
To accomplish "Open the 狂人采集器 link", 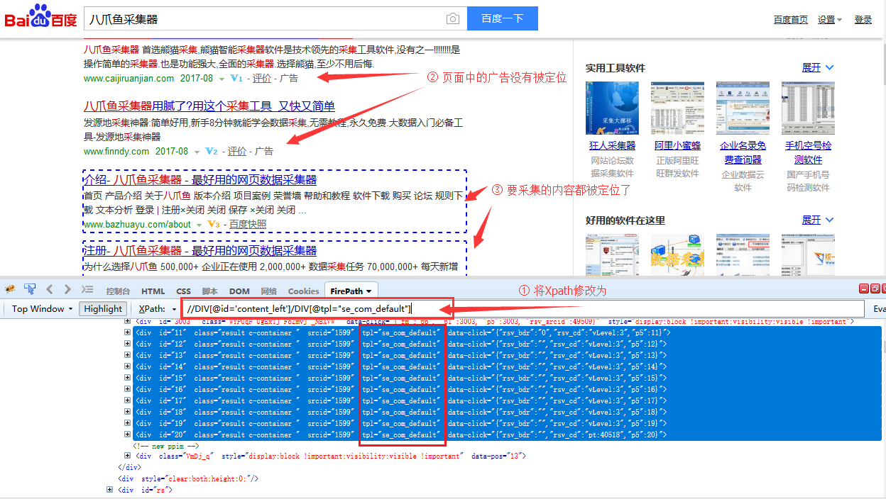I will pyautogui.click(x=612, y=145).
